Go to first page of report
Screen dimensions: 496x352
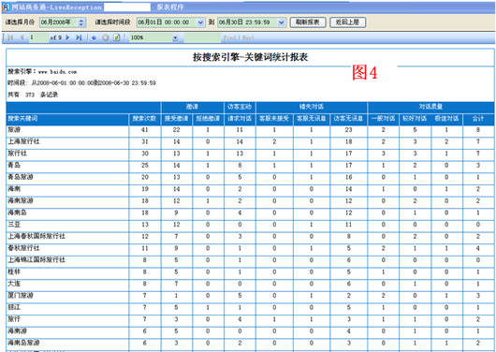[10, 37]
